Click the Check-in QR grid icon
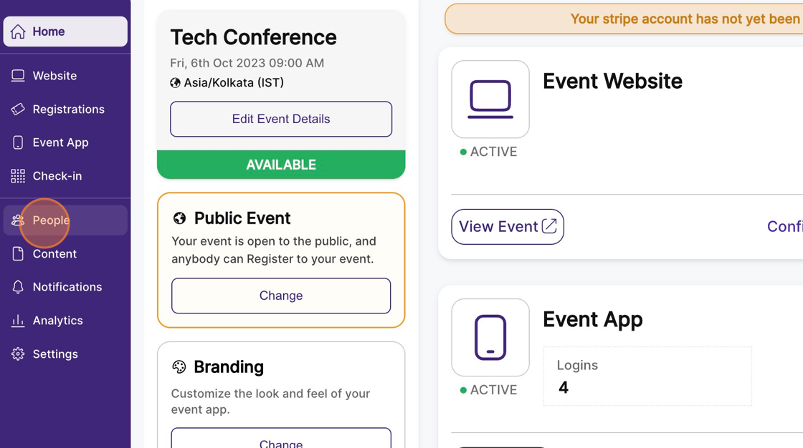 pyautogui.click(x=18, y=176)
